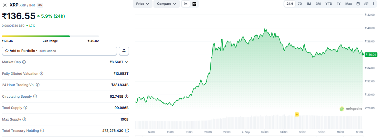Click the 0.00001789 BTC value
Screen dimensions: 380x137
tap(13, 25)
